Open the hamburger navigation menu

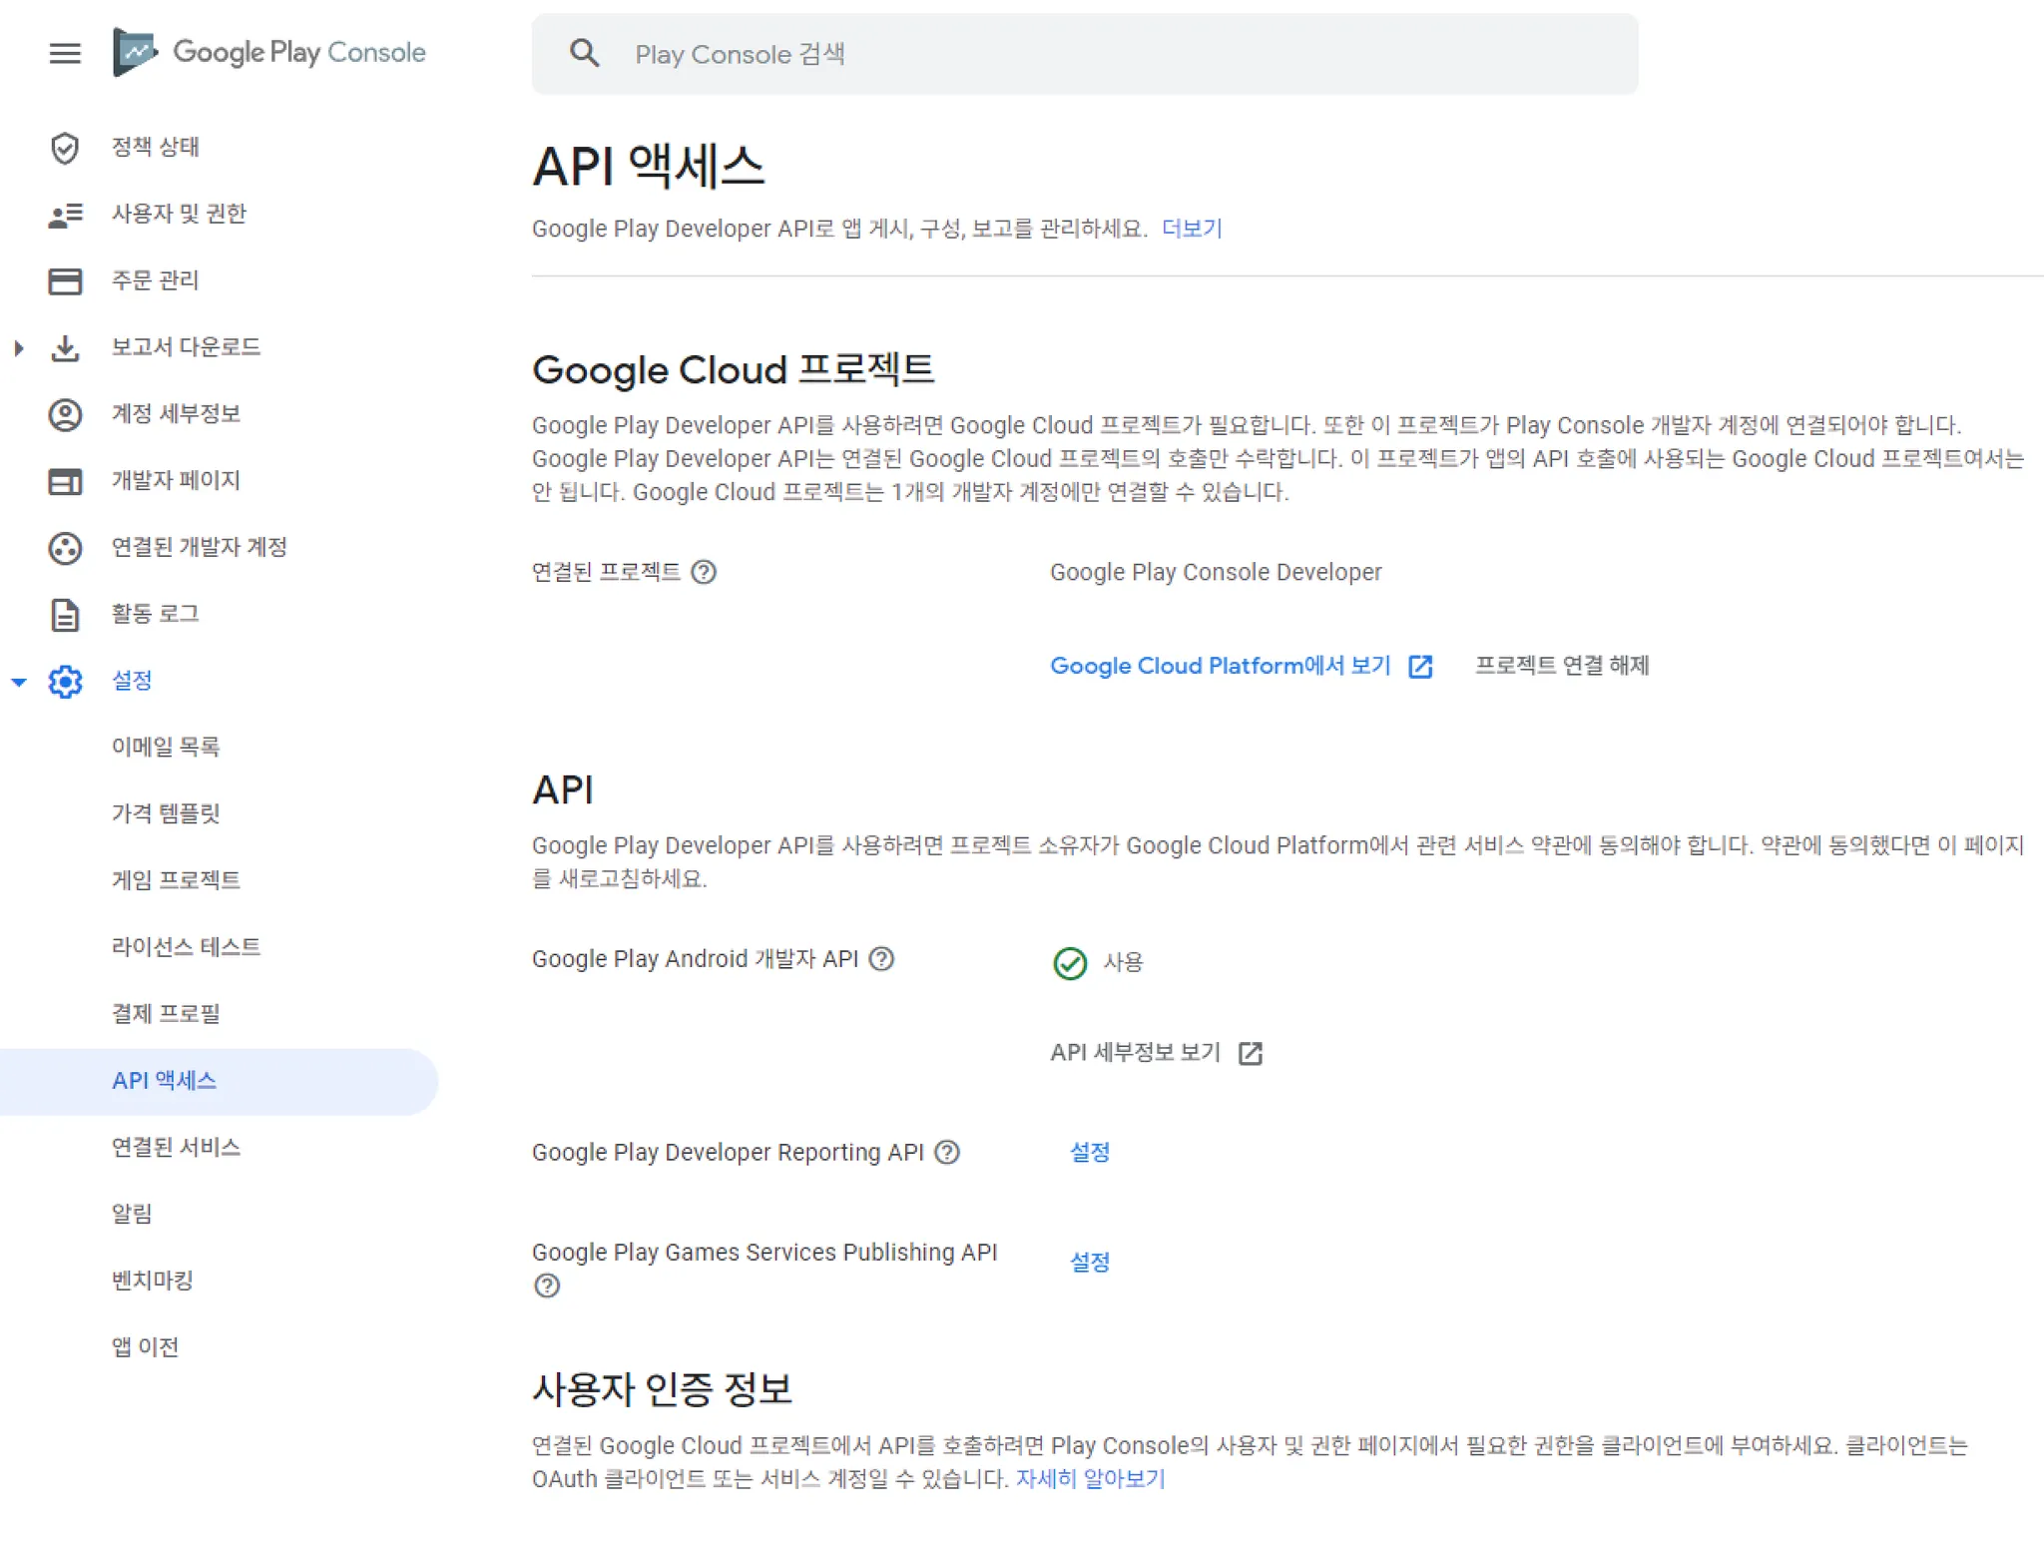[65, 53]
